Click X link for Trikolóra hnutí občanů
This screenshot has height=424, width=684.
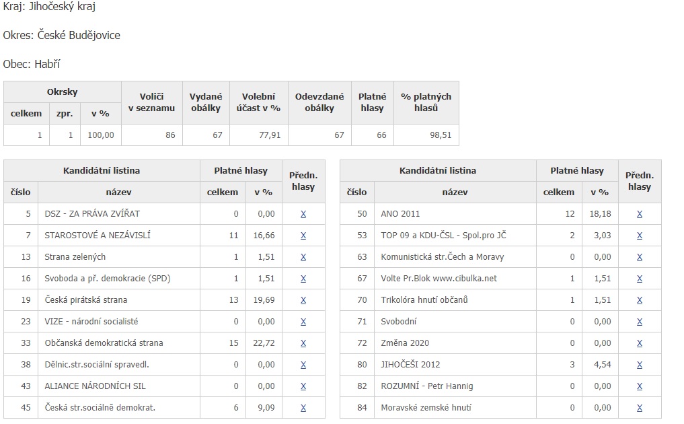pyautogui.click(x=640, y=300)
